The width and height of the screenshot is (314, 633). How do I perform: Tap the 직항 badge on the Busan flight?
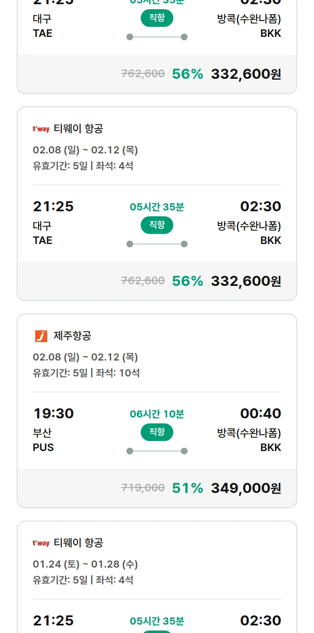[157, 432]
